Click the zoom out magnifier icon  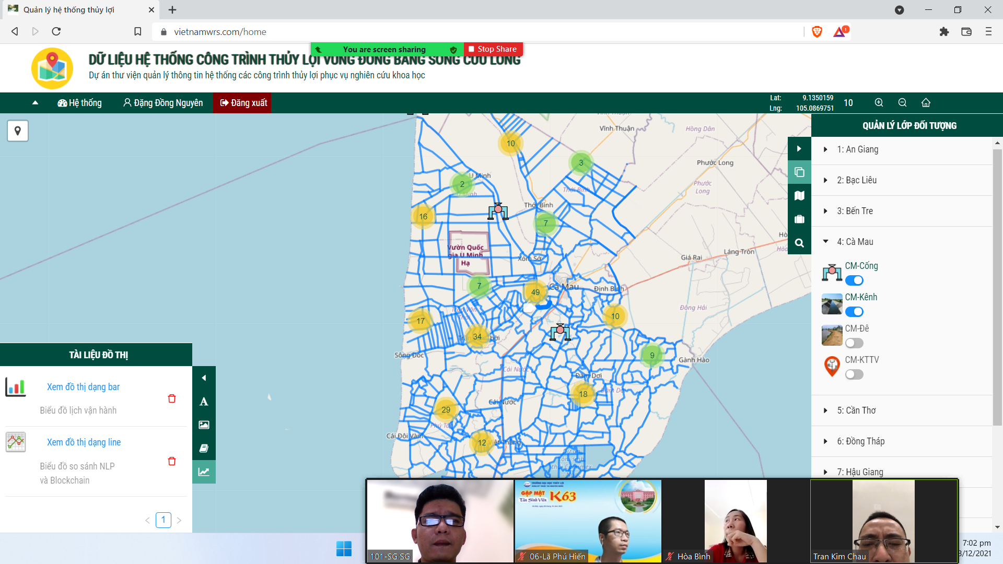902,103
